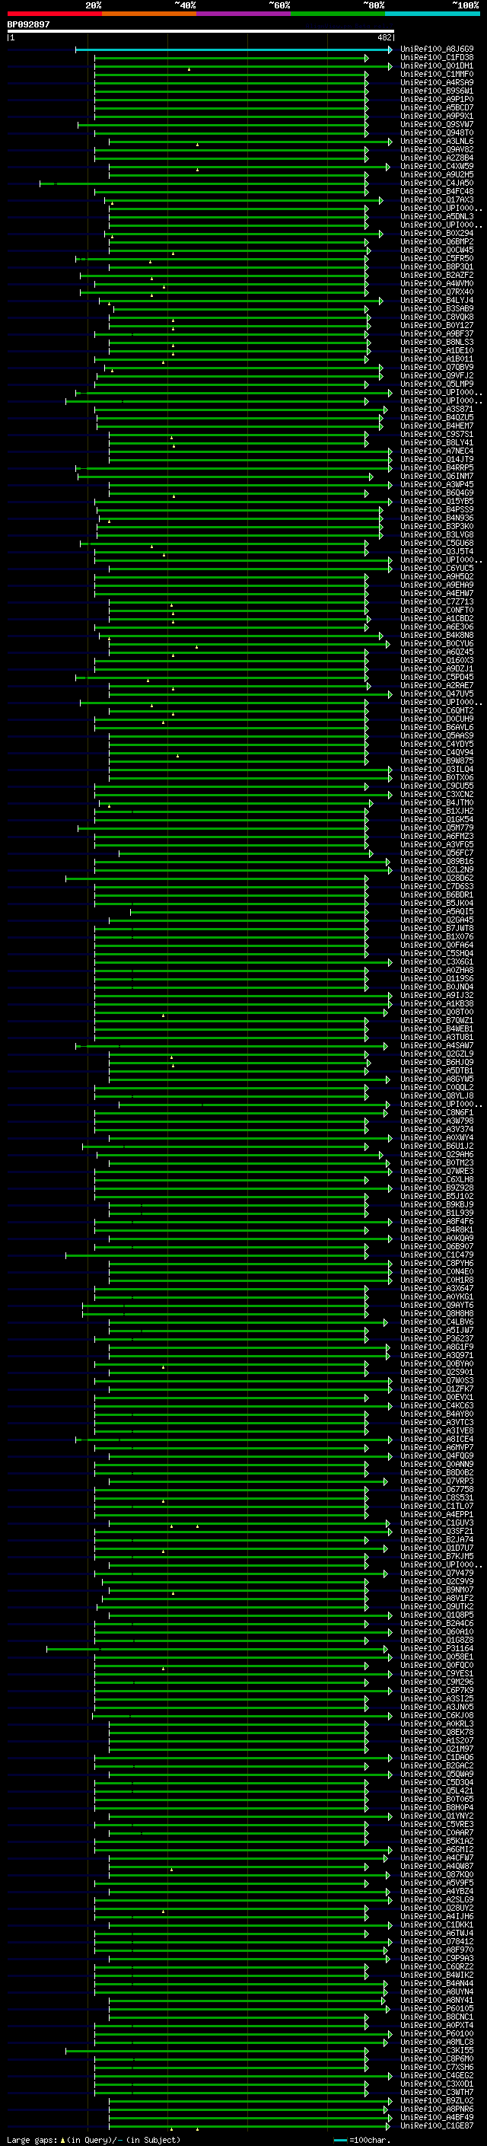Click the Large gaps legend text
The width and height of the screenshot is (487, 2146).
click(32, 2140)
